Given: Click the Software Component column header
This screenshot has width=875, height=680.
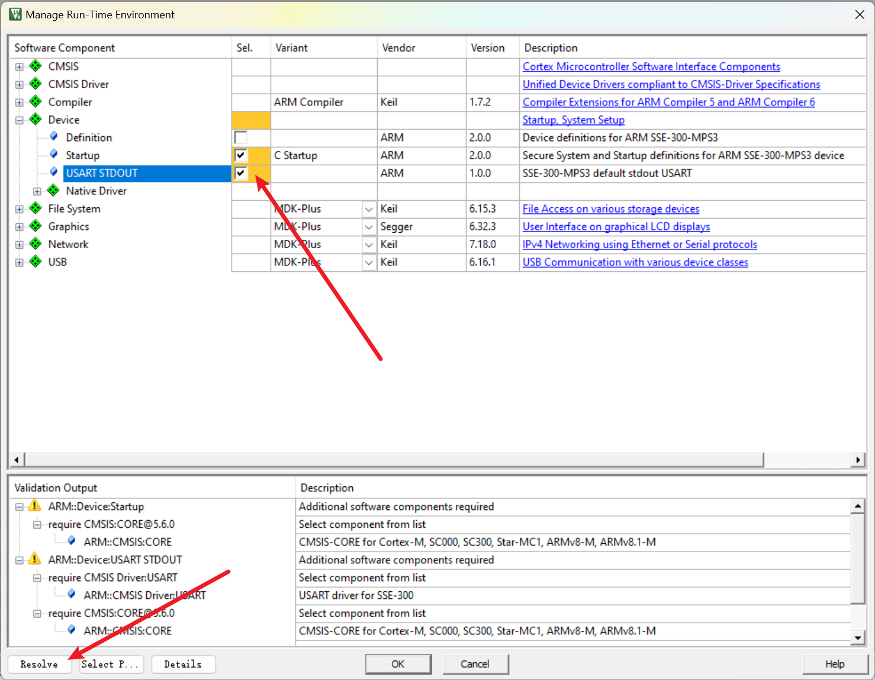Looking at the screenshot, I should pos(120,48).
